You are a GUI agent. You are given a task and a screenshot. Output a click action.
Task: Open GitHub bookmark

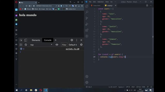[35, 9]
